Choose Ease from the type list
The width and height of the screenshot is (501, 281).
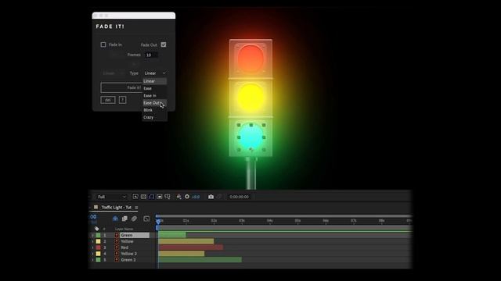(154, 88)
